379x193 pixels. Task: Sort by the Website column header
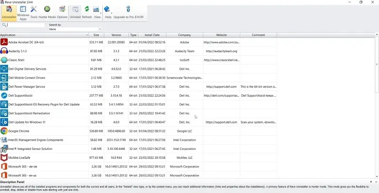pyautogui.click(x=221, y=35)
